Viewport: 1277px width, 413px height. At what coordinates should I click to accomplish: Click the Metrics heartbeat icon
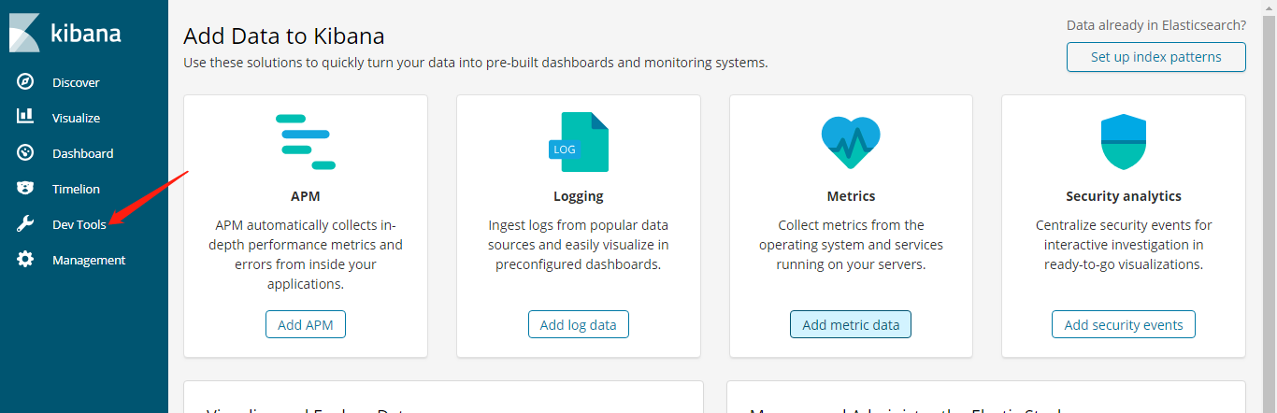pos(850,141)
